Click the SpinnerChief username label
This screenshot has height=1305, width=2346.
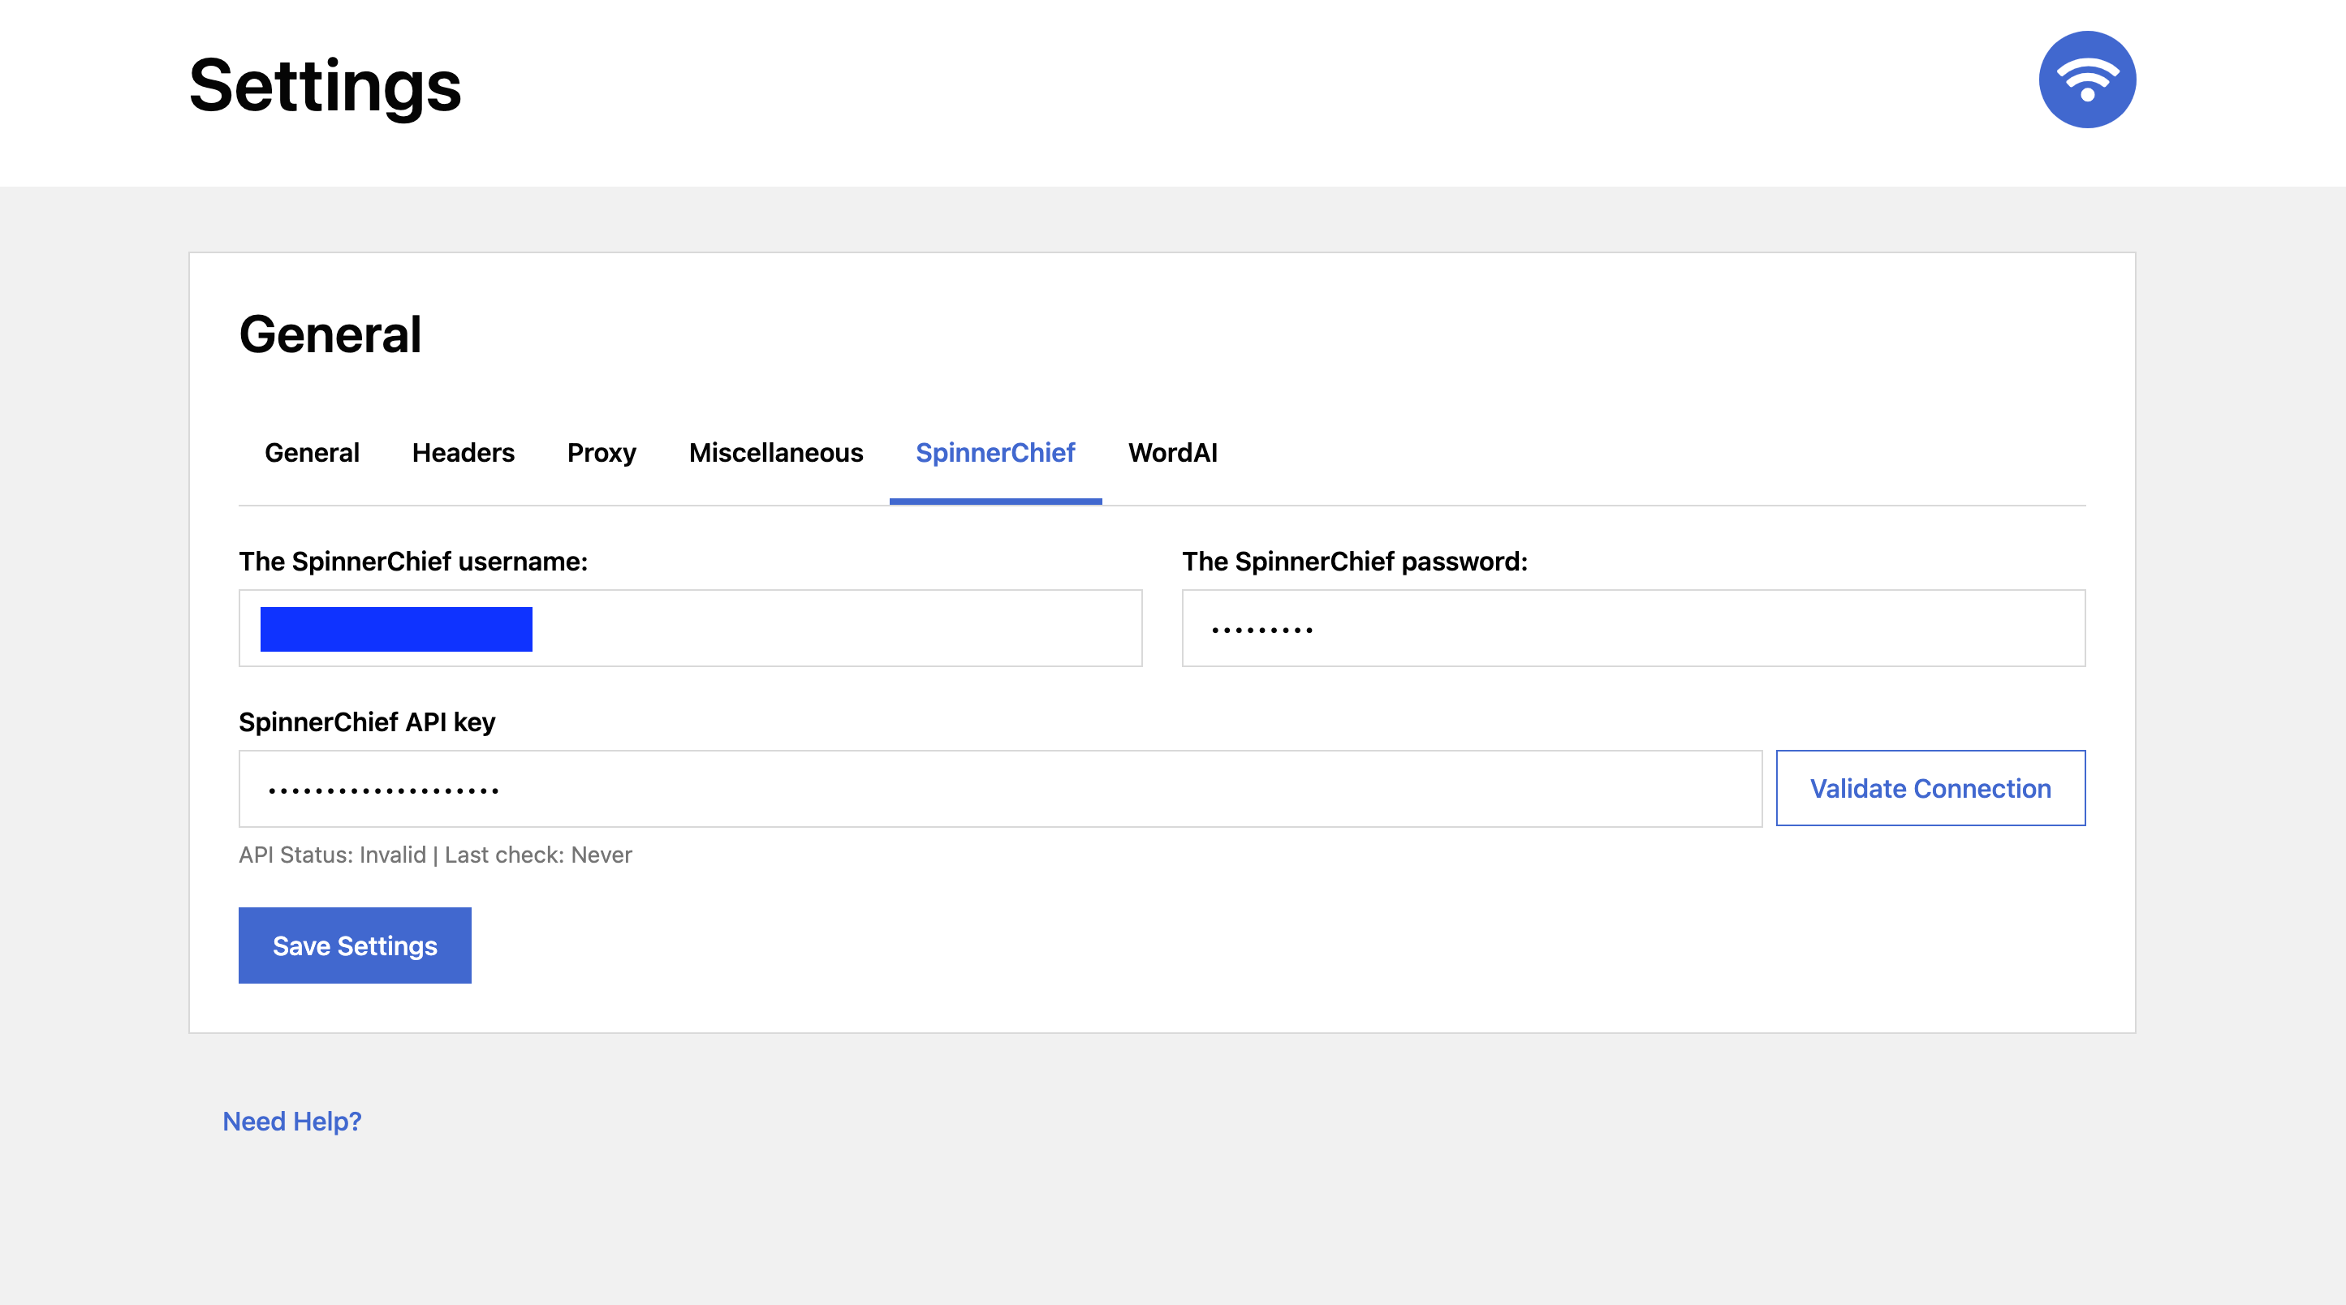click(412, 561)
